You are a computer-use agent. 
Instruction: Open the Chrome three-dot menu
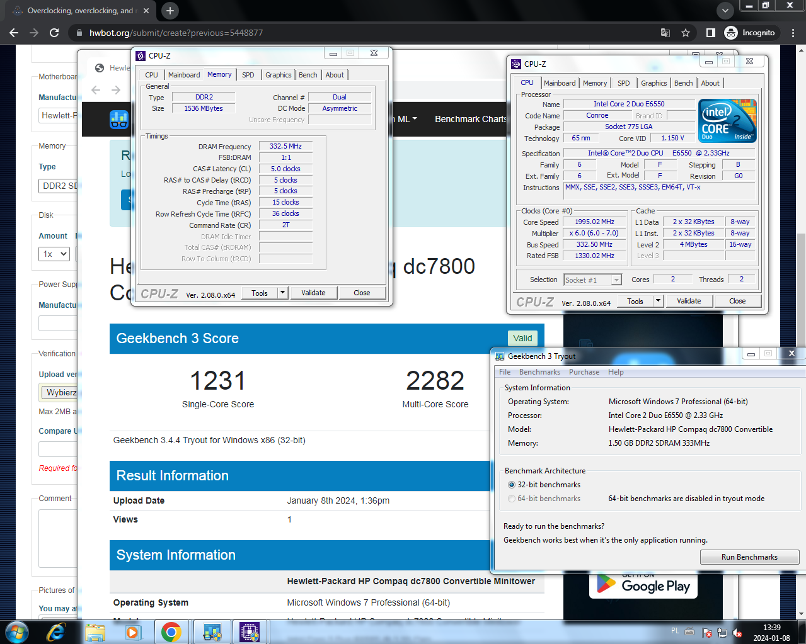(793, 33)
